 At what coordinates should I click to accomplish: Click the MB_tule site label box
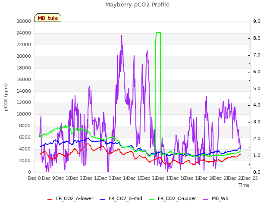click(x=48, y=18)
